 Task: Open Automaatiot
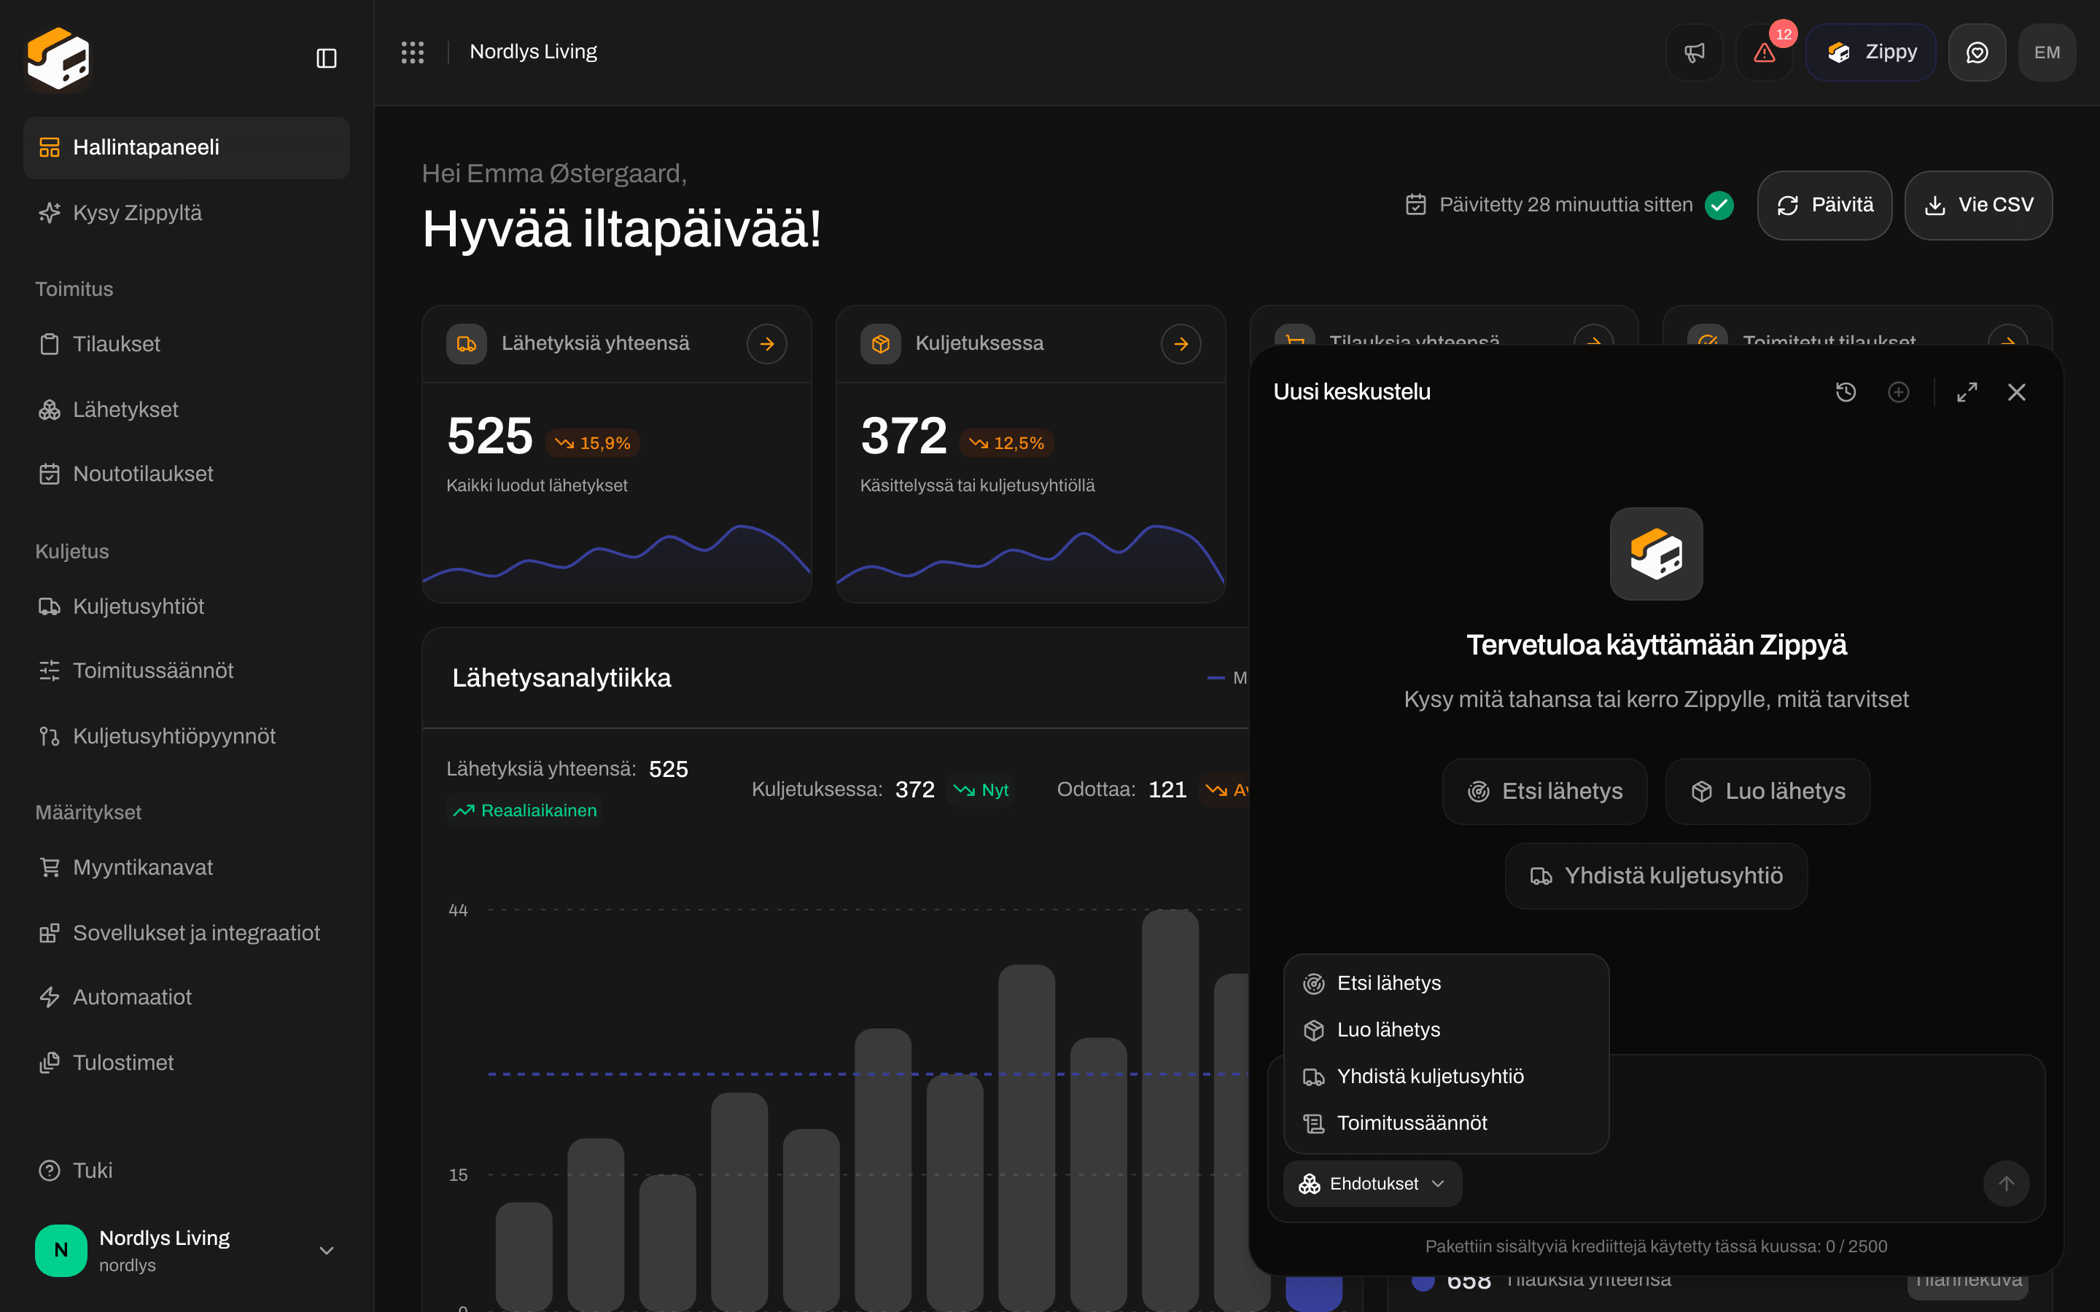187,997
